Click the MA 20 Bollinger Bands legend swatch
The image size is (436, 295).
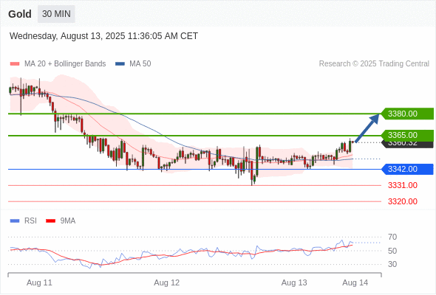[x=15, y=64]
